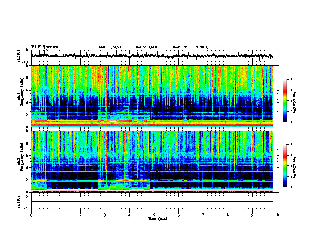Click time axis tick label "3"
The width and height of the screenshot is (312, 241).
[105, 215]
